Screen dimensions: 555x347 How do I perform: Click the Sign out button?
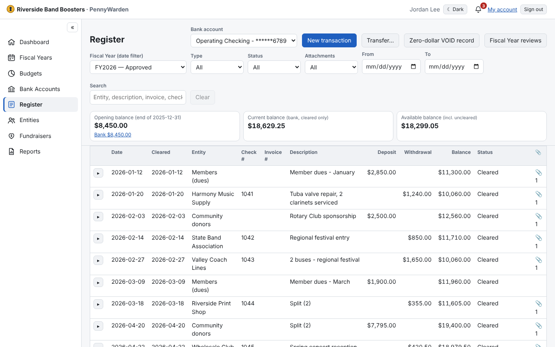click(533, 9)
